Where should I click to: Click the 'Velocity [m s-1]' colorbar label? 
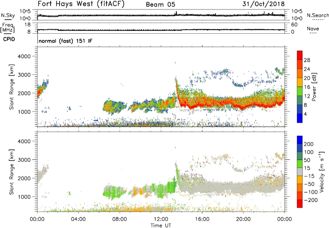click(x=322, y=172)
